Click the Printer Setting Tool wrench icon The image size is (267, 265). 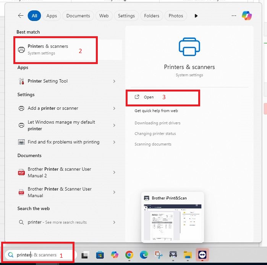click(21, 81)
